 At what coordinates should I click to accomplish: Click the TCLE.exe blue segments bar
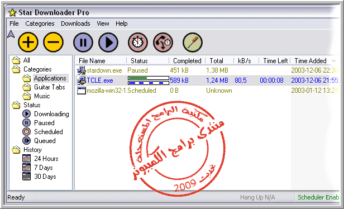(149, 83)
